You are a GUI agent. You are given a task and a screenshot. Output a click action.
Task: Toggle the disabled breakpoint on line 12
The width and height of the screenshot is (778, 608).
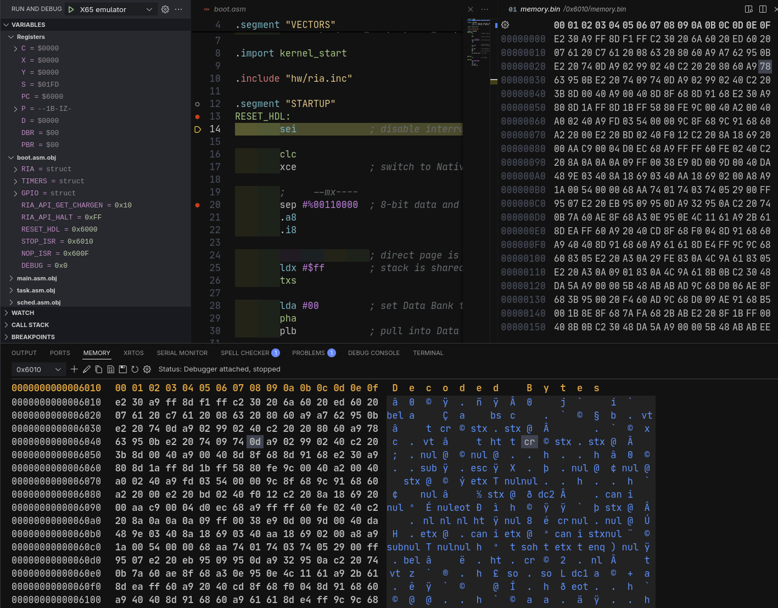(198, 104)
